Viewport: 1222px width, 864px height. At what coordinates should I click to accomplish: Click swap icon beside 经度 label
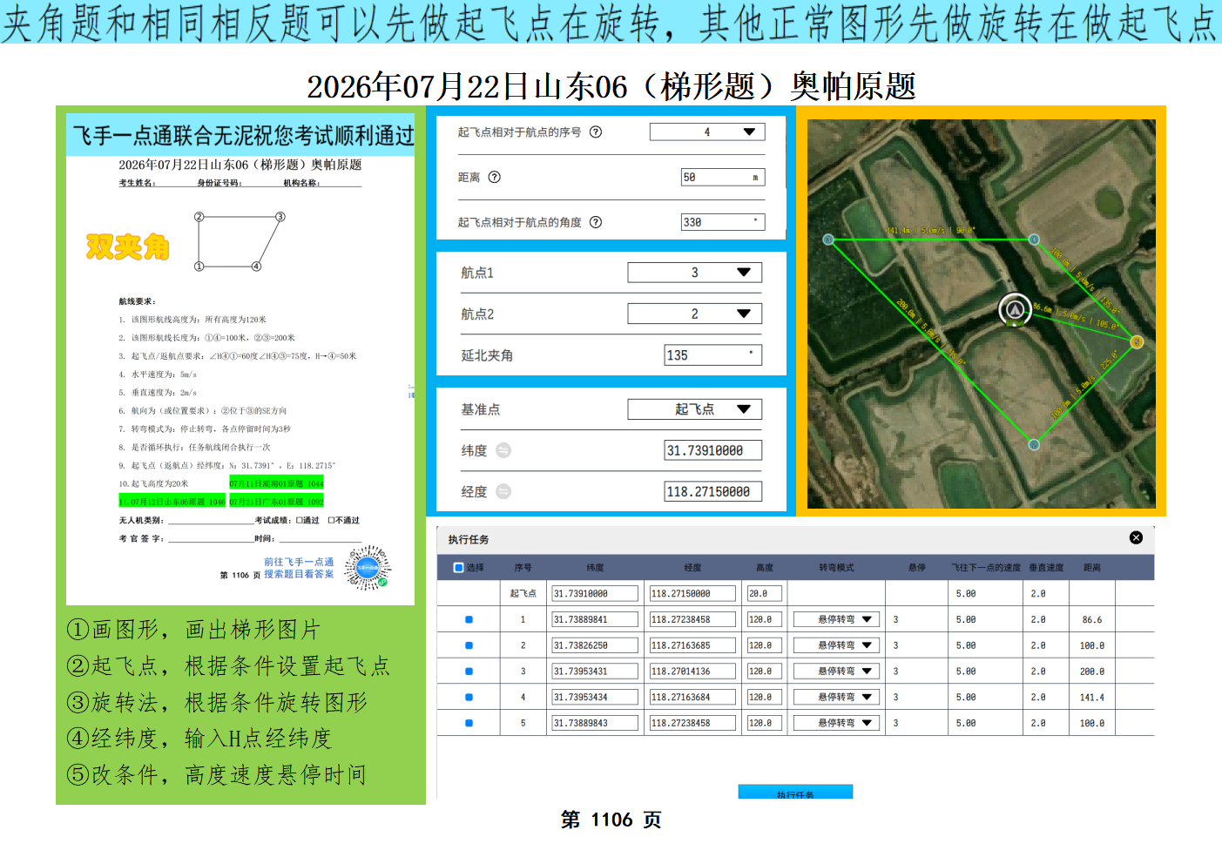click(503, 491)
